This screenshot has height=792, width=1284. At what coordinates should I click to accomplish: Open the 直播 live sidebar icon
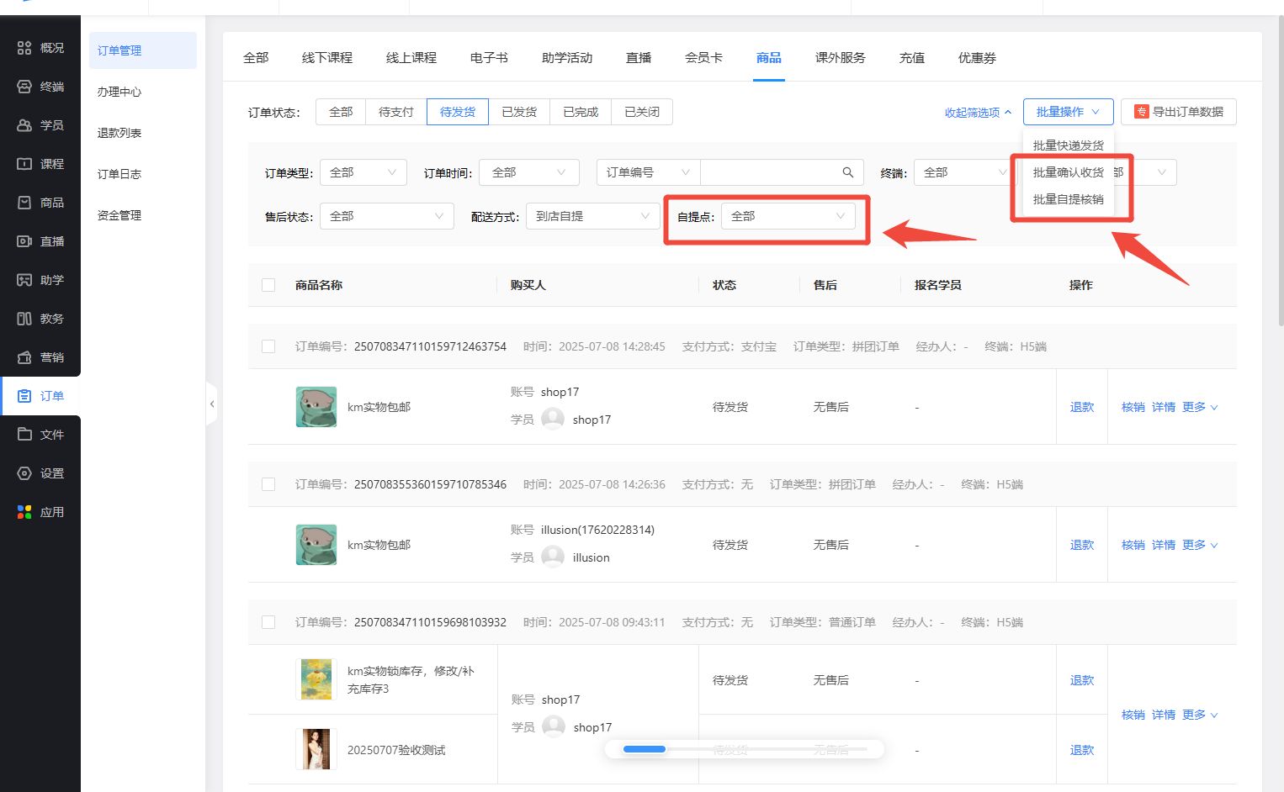(x=24, y=241)
